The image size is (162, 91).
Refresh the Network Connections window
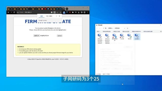point(128,28)
